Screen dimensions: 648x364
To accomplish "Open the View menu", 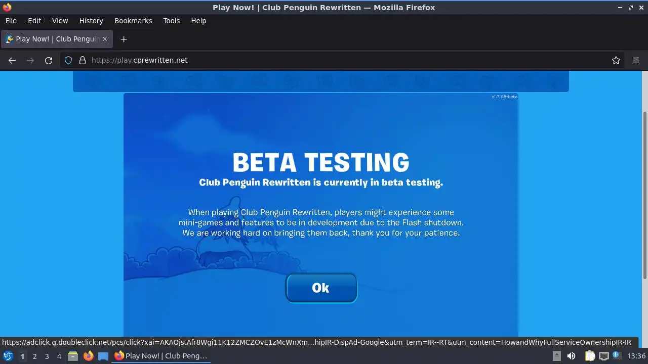I will click(60, 21).
